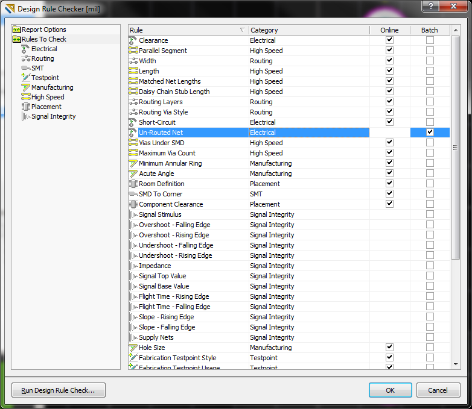
Task: Click the Component Clearance rule icon
Action: click(x=133, y=204)
